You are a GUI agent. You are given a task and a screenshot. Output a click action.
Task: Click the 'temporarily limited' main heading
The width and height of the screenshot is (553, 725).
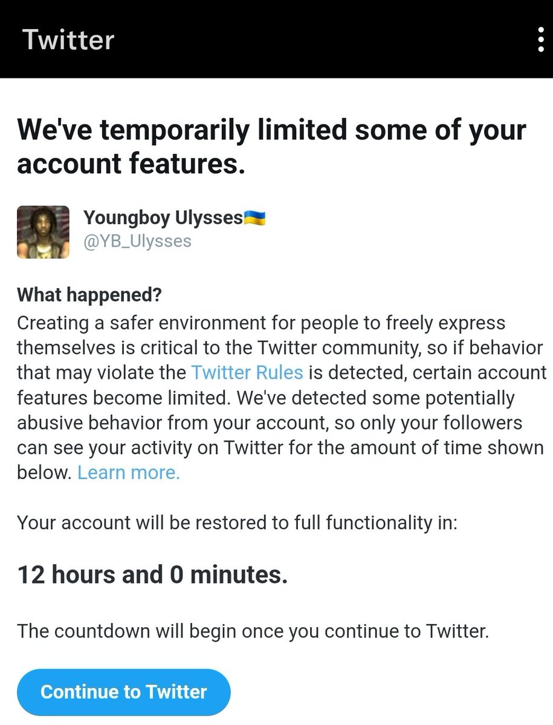(271, 130)
